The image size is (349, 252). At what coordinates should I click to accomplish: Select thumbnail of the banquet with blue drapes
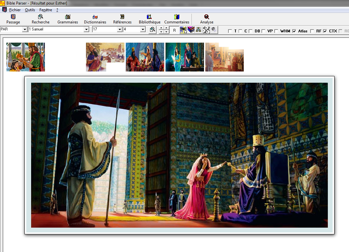[145, 57]
